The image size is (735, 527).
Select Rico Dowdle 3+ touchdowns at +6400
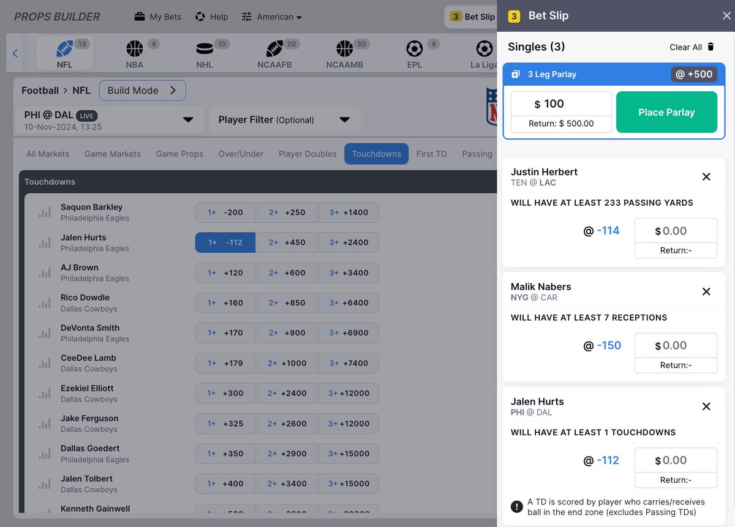(x=349, y=303)
